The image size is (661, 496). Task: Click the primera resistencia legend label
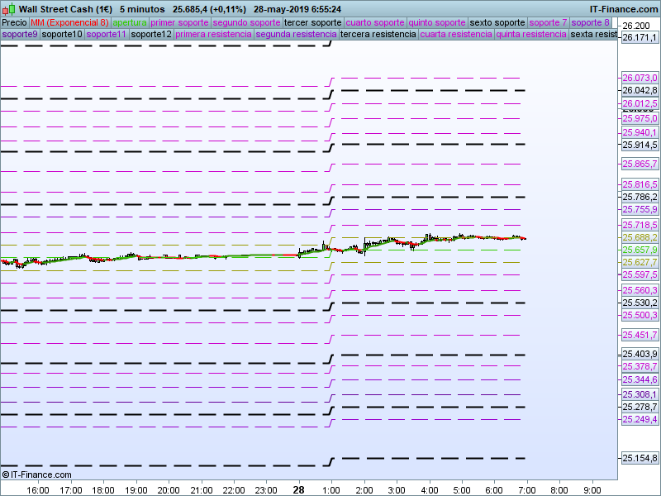pos(213,35)
